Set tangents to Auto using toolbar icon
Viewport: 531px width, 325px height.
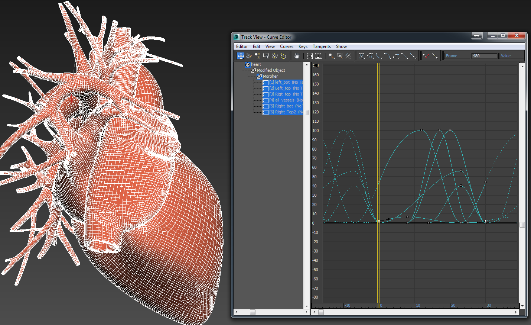pyautogui.click(x=362, y=55)
